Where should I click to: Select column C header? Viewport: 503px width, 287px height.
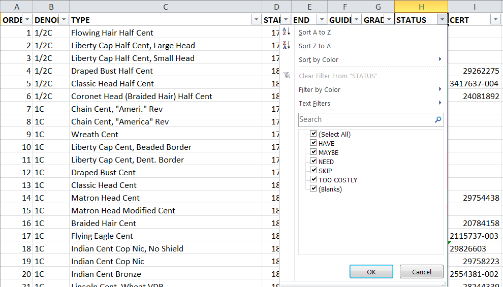point(166,7)
